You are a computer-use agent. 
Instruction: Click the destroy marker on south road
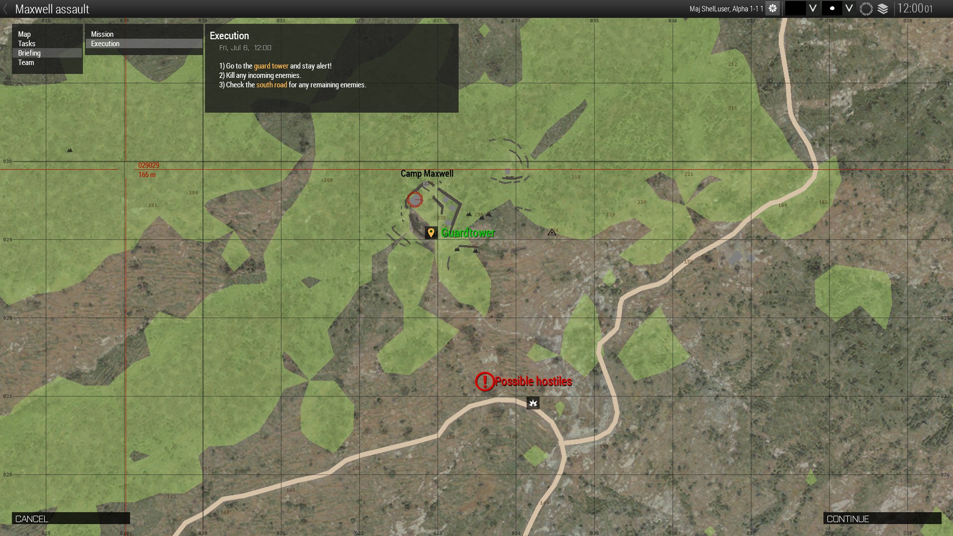pyautogui.click(x=533, y=403)
